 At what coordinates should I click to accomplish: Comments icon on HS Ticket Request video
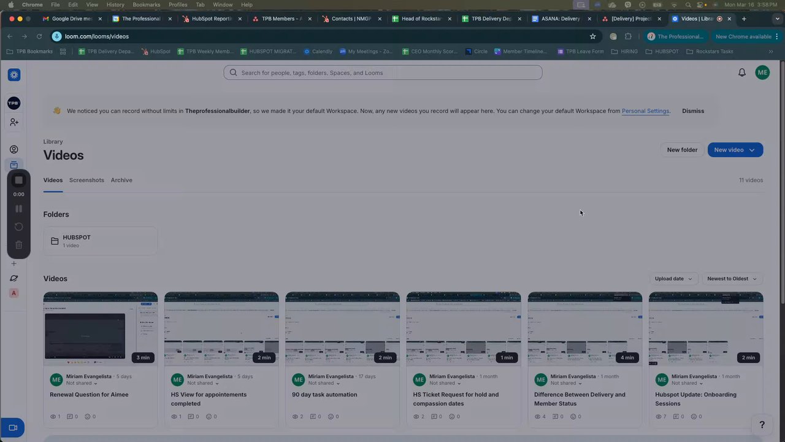434,416
